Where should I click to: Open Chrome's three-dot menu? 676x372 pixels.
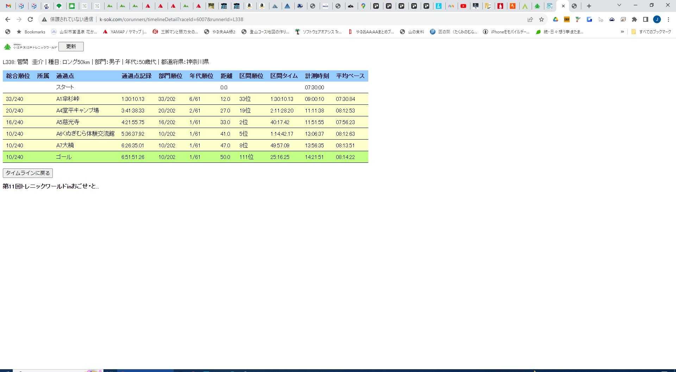click(x=668, y=19)
